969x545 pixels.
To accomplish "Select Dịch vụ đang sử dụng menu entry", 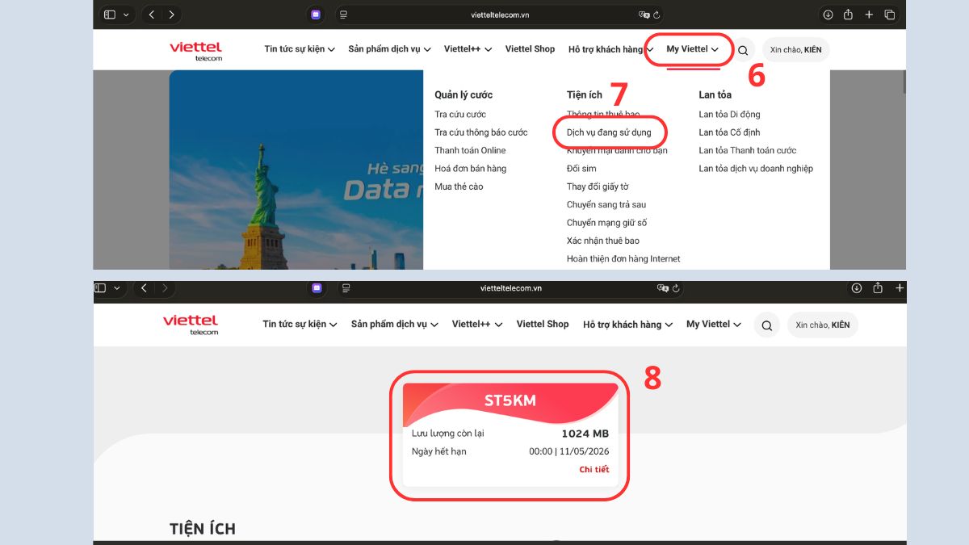I will tap(609, 132).
